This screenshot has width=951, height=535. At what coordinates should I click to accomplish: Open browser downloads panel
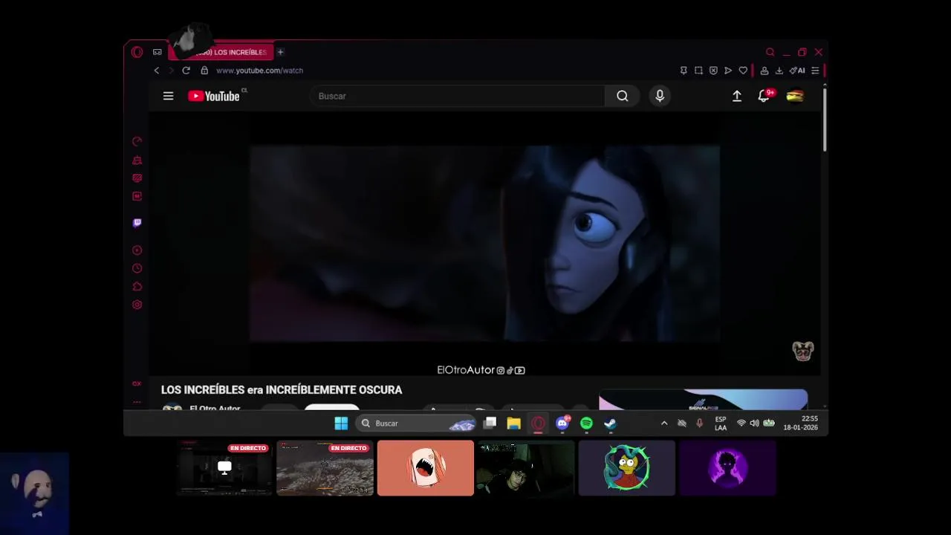(x=779, y=71)
